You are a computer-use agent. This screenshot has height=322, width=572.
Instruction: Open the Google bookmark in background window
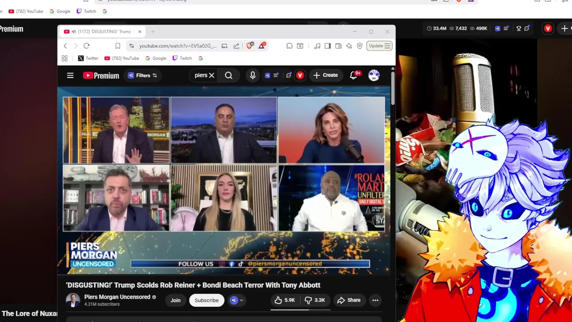[59, 11]
